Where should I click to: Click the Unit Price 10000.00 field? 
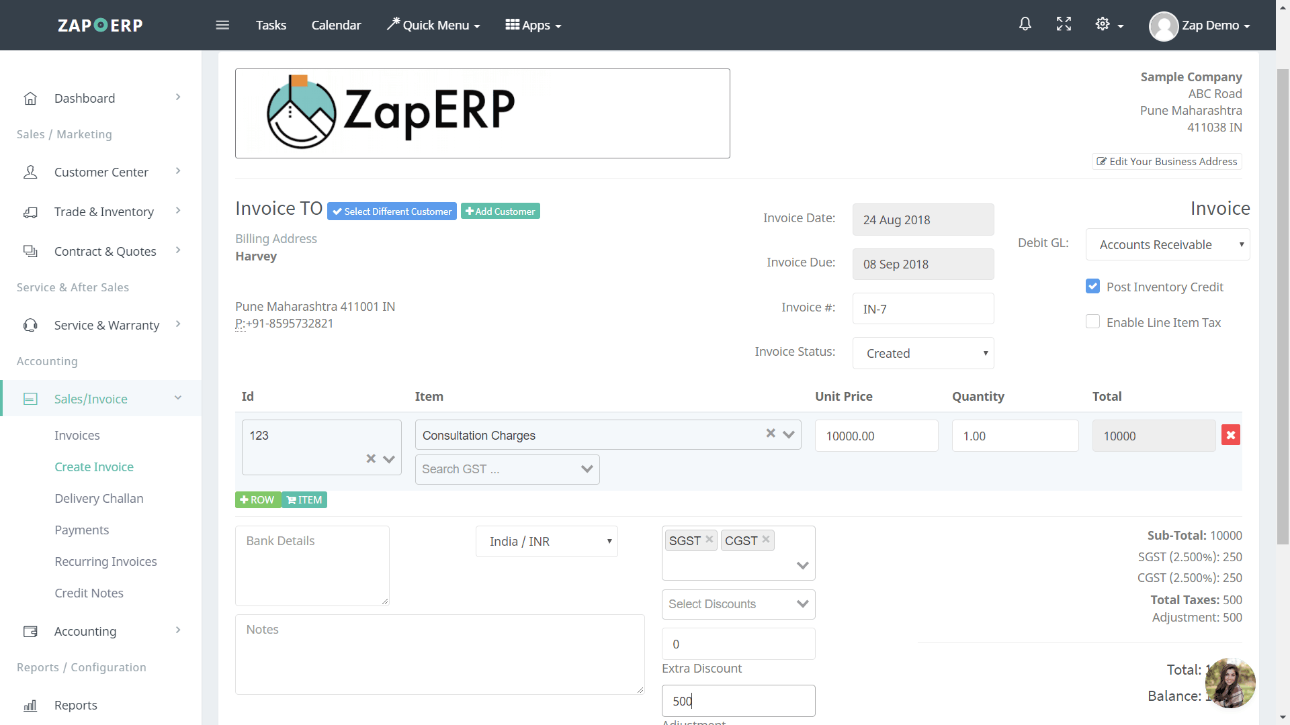[876, 436]
